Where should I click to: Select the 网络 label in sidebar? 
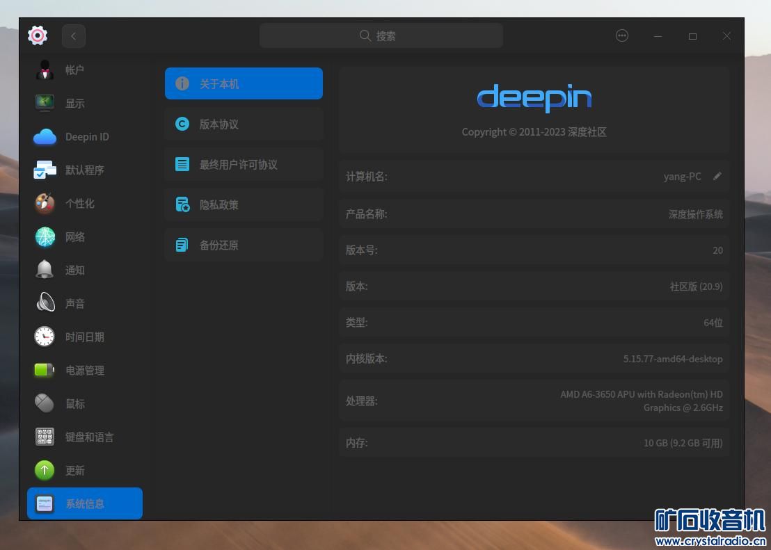coord(74,237)
